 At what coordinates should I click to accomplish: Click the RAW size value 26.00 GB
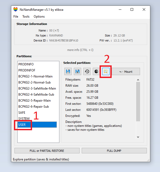pos(92,86)
